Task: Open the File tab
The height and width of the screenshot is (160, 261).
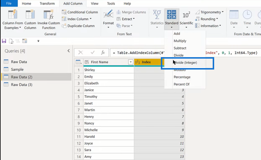Action: (x=9, y=4)
